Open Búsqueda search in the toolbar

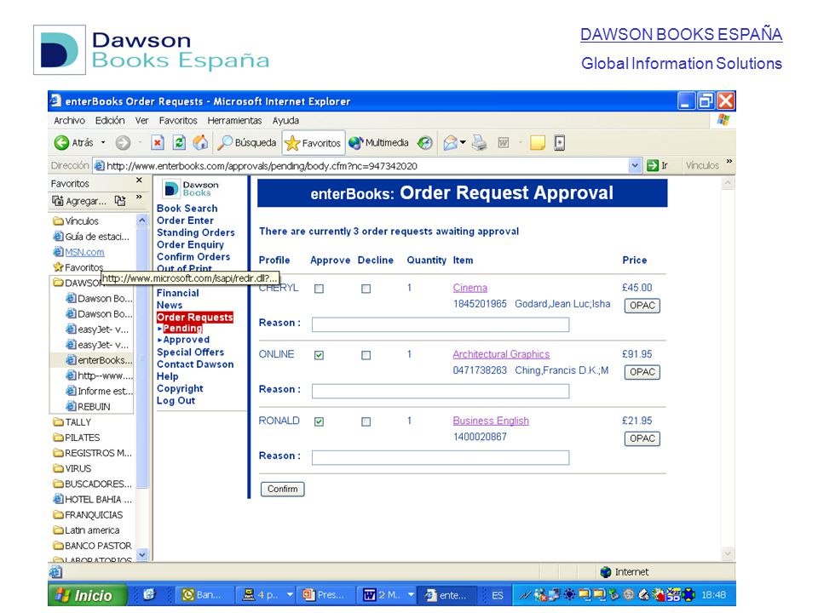(x=247, y=142)
